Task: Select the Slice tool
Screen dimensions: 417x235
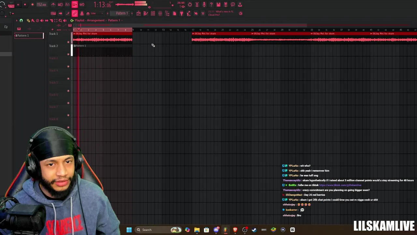Action: 51,21
